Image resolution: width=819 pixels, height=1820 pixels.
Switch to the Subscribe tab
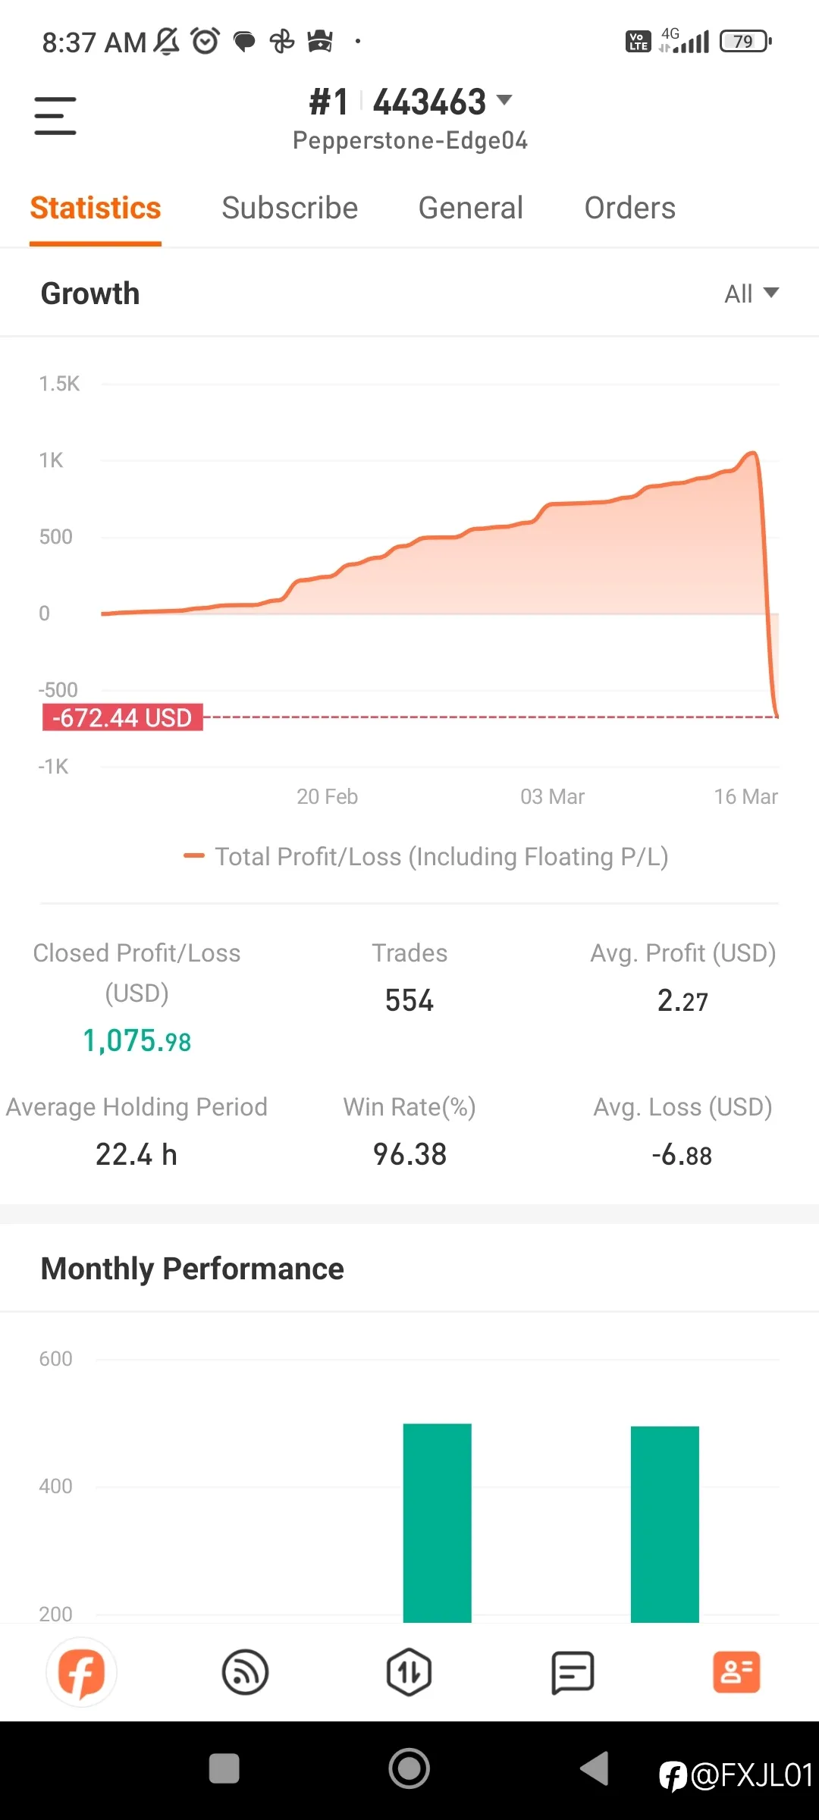point(290,208)
